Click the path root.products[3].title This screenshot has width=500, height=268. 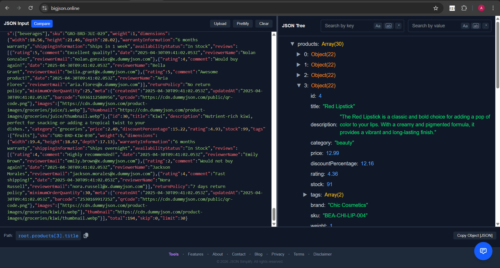coord(48,236)
